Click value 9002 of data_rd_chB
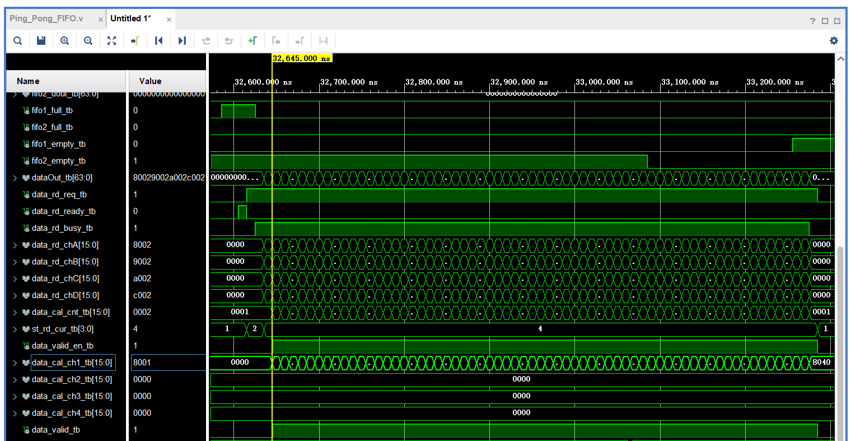 142,262
